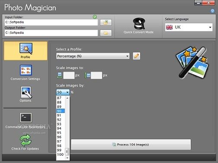
Task: Click the Check For Updates icon
Action: 25,141
